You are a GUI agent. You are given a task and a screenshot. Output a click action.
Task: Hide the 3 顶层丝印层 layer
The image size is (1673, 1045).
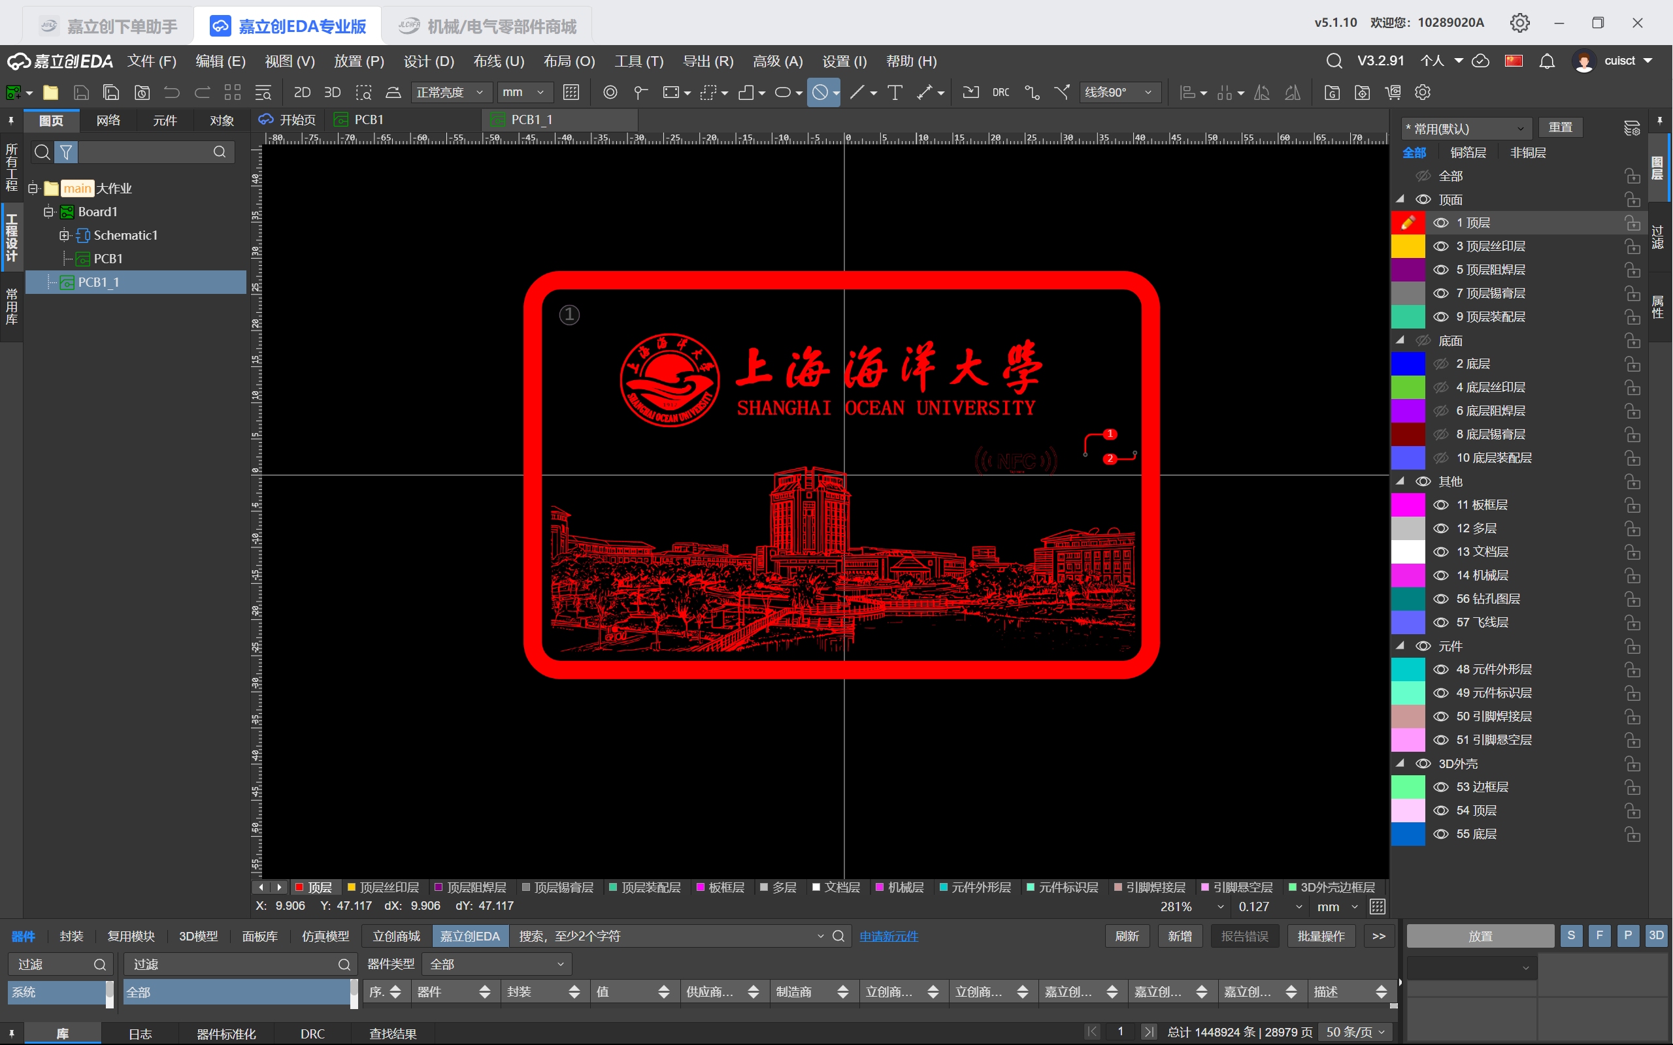tap(1441, 246)
